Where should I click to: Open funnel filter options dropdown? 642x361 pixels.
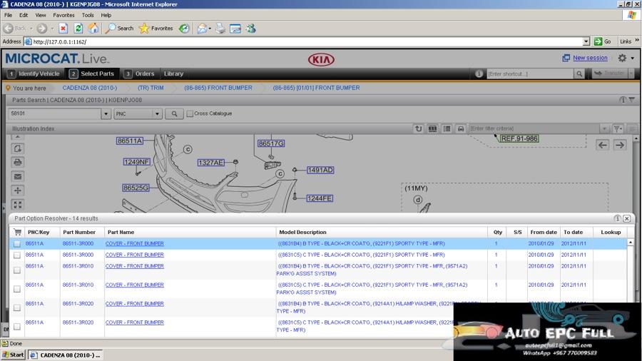coord(618,128)
